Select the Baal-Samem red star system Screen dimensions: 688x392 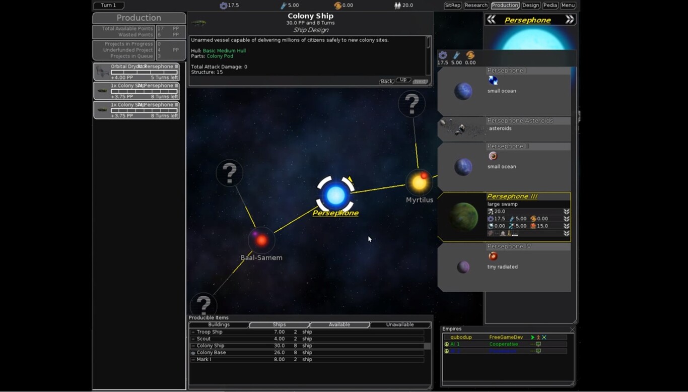pyautogui.click(x=261, y=240)
